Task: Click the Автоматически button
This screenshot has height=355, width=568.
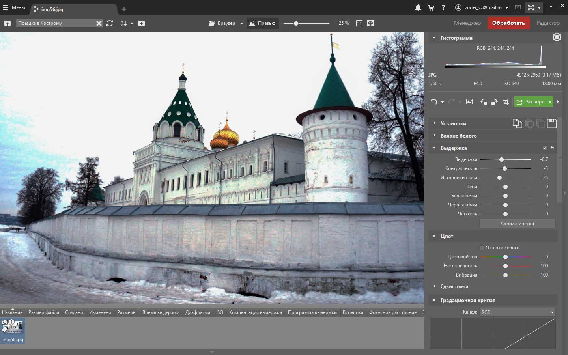Action: 517,224
